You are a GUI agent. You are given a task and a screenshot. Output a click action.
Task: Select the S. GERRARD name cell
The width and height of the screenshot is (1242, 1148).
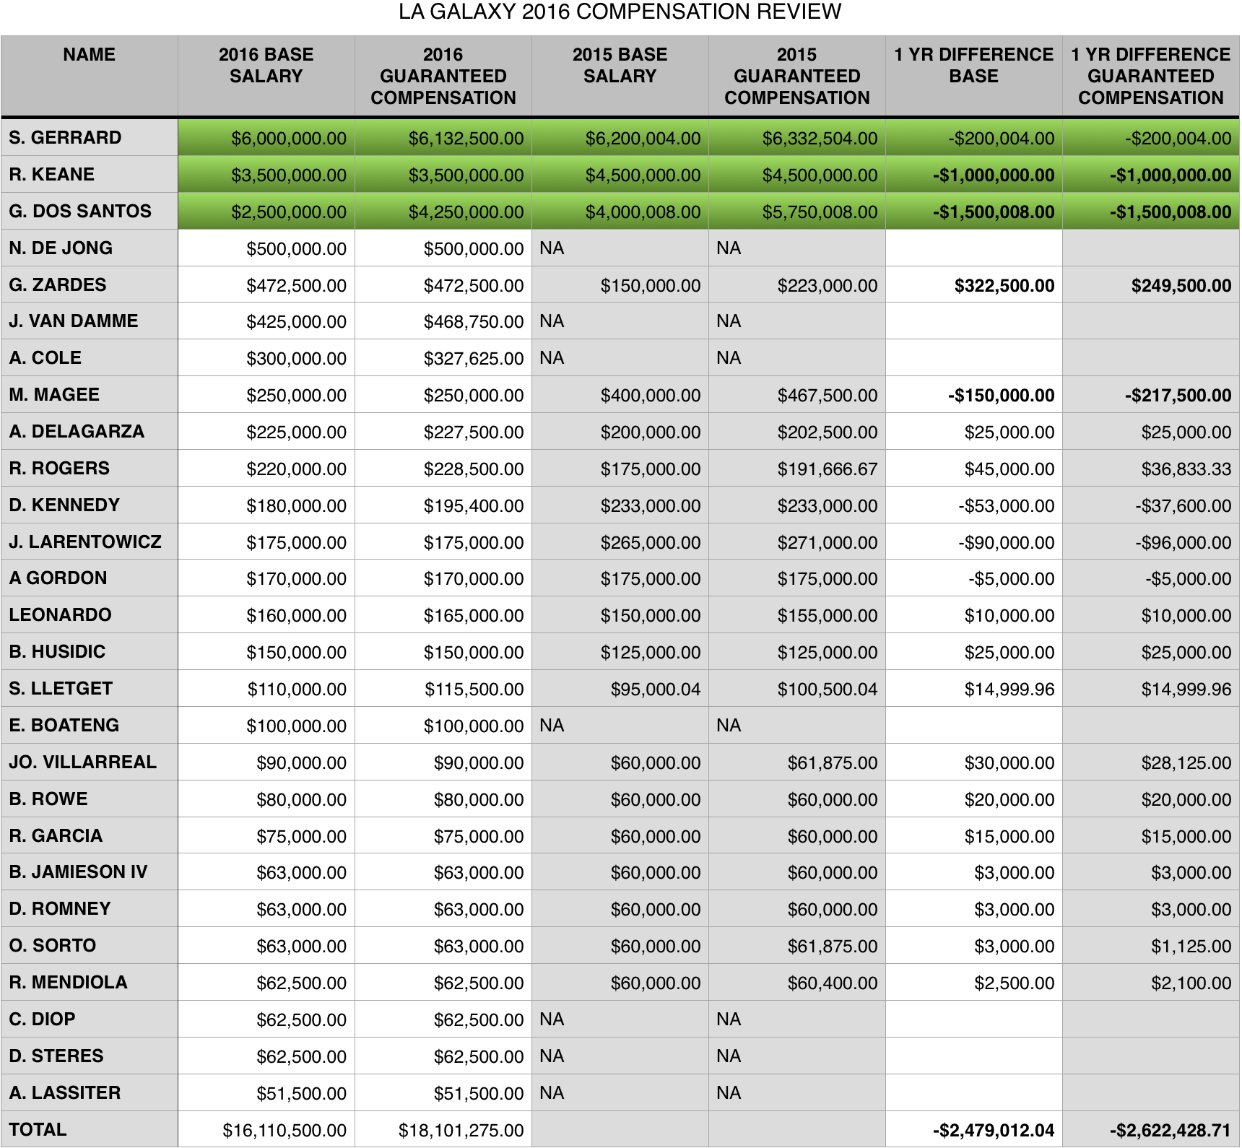[89, 137]
